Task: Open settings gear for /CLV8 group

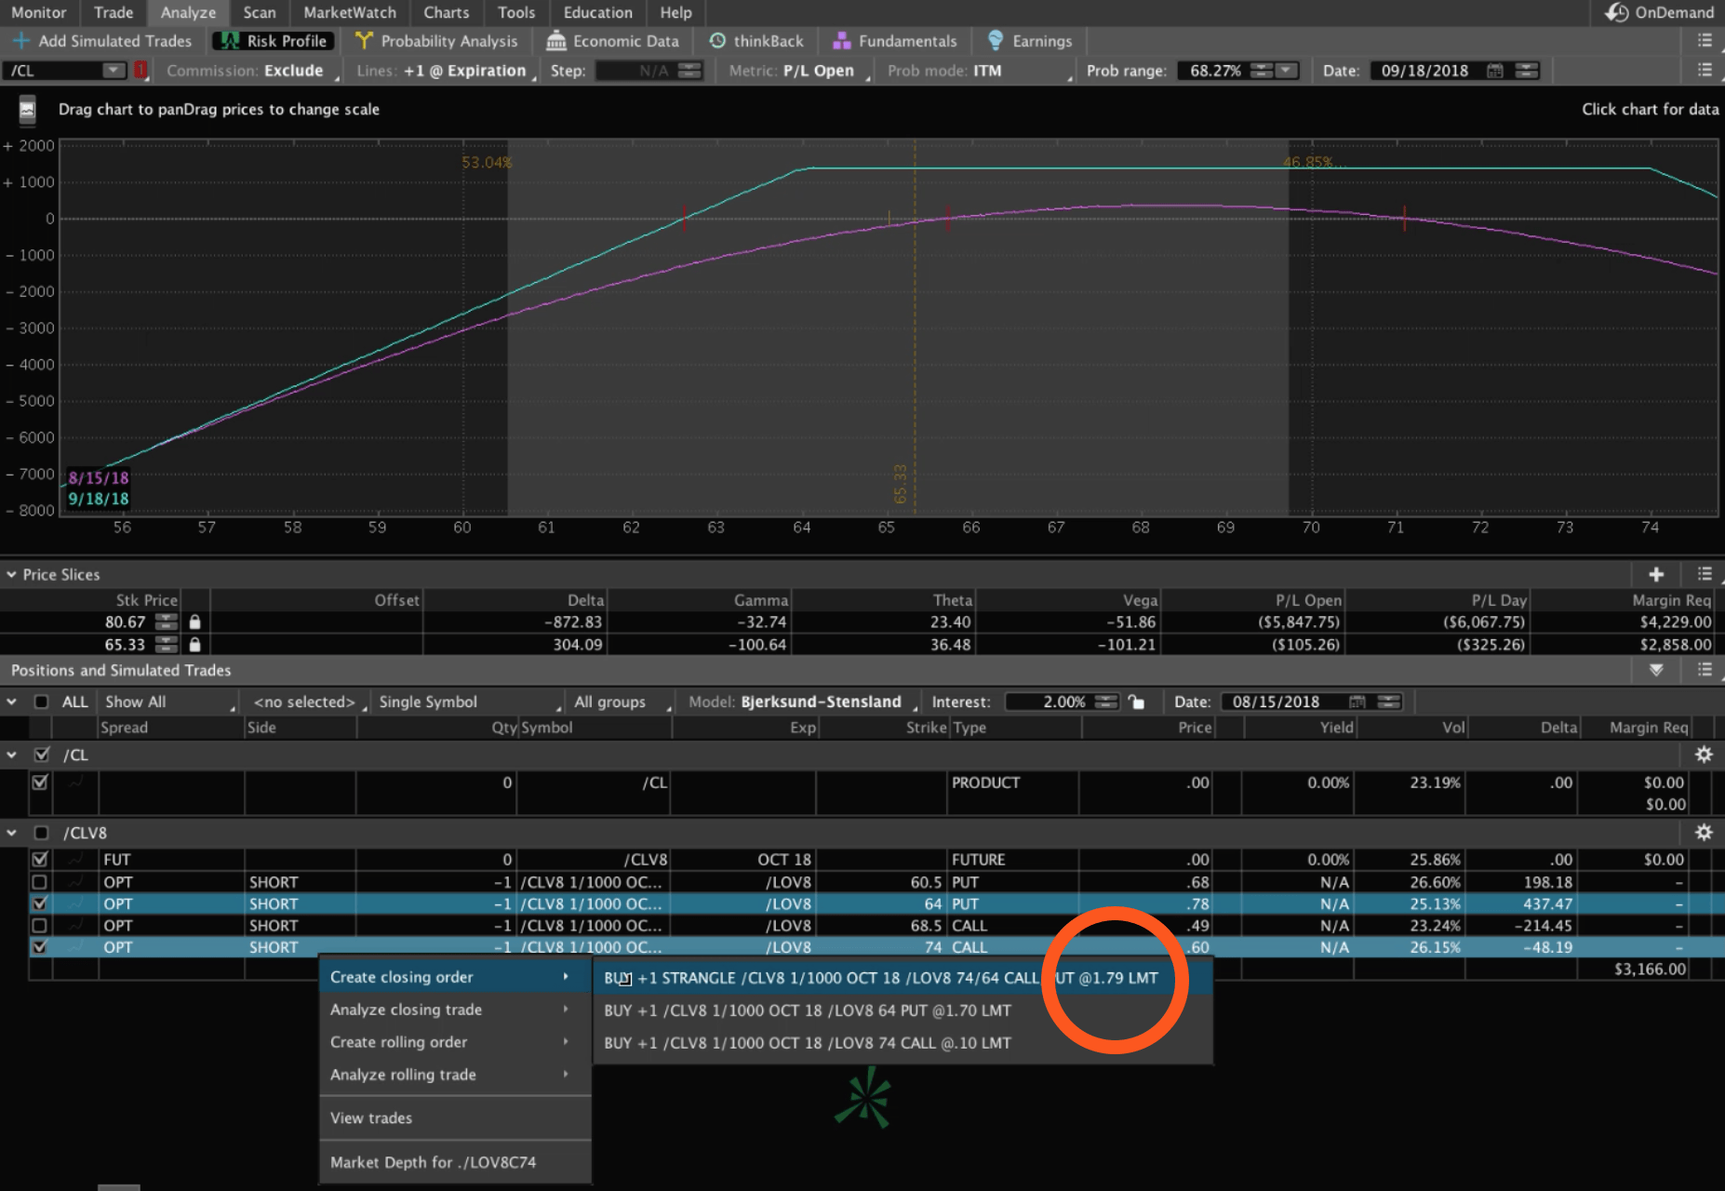Action: pos(1704,833)
